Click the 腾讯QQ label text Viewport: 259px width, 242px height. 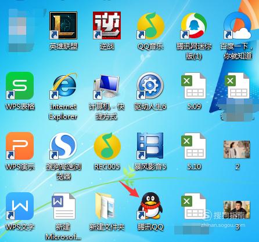point(150,227)
